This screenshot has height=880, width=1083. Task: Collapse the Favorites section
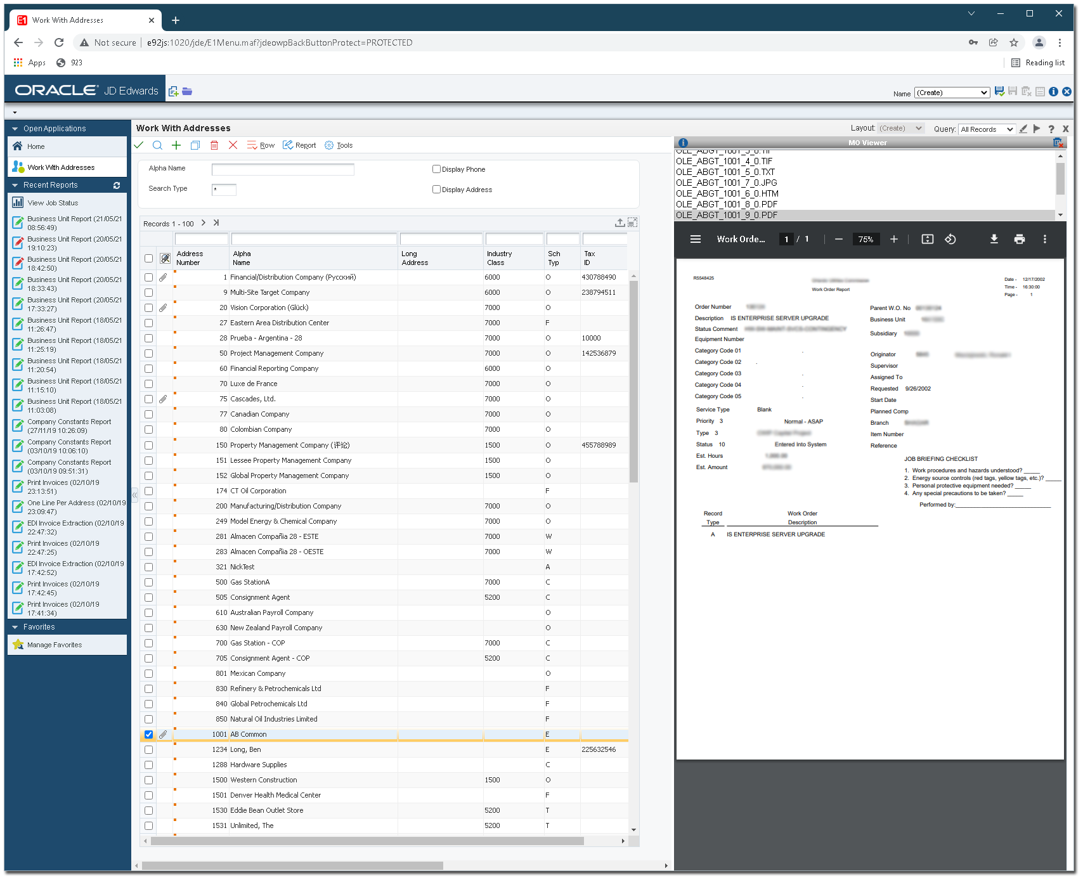[15, 627]
